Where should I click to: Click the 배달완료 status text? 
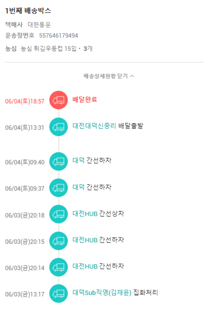click(x=85, y=99)
